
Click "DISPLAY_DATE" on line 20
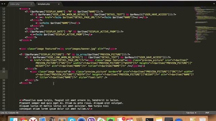point(54,32)
